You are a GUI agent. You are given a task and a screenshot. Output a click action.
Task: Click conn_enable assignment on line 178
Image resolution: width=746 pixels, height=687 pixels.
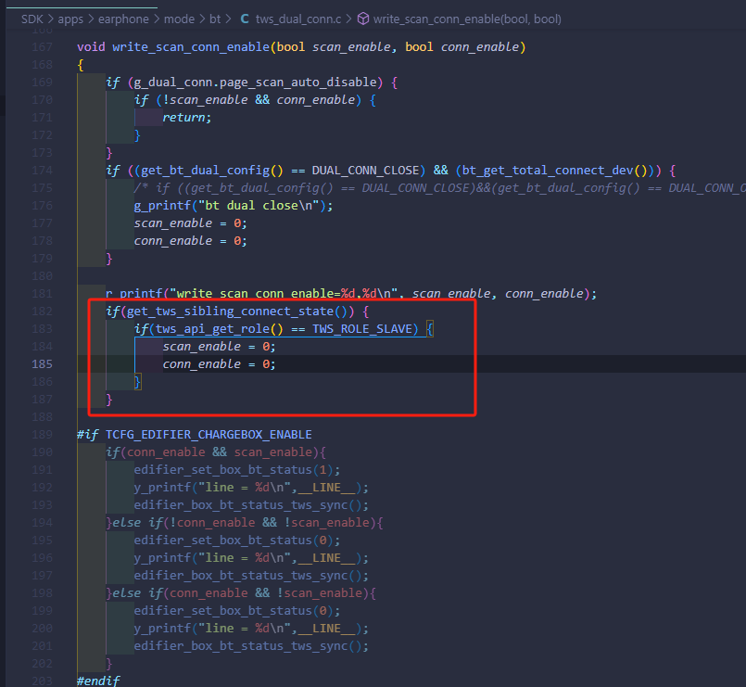[190, 241]
